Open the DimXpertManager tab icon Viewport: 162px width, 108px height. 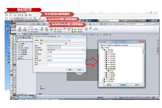pos(26,37)
